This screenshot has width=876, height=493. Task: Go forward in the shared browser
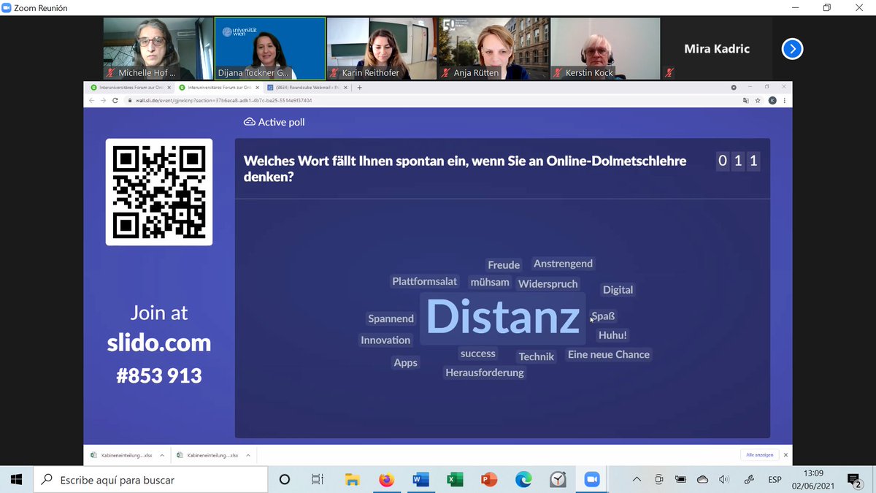point(103,100)
